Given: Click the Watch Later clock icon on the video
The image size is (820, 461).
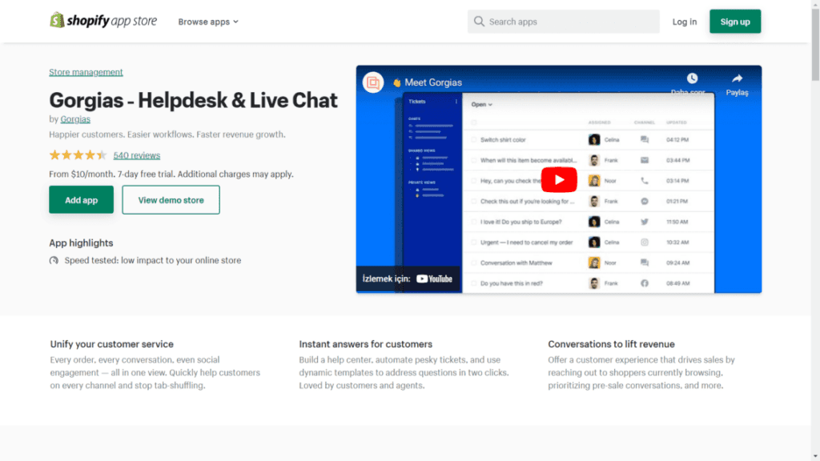Looking at the screenshot, I should (693, 78).
